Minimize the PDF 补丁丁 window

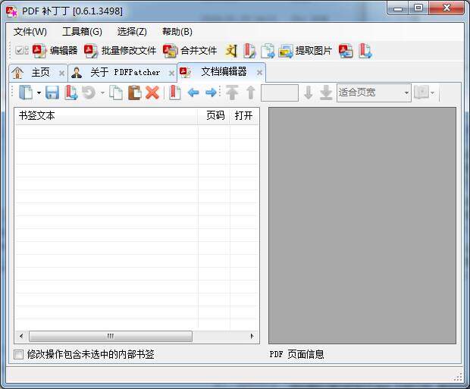[398, 8]
